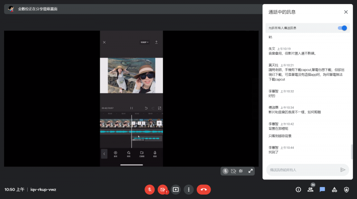Viewport: 357px width, 199px height.
Task: Click the send message arrow icon
Action: (x=343, y=170)
